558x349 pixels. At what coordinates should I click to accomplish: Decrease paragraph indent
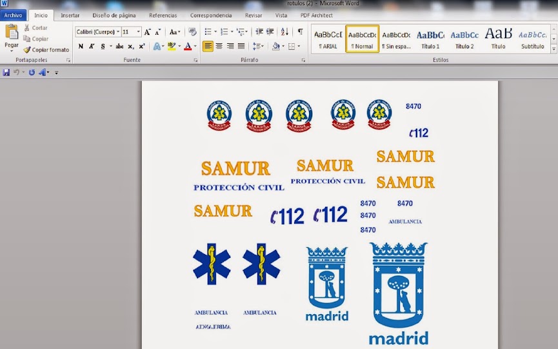[259, 32]
